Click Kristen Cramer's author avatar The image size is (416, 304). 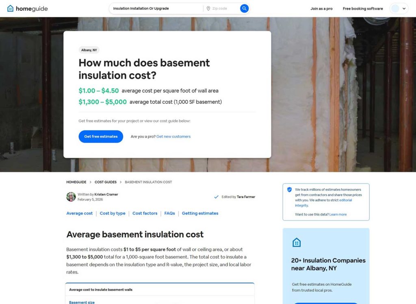[x=71, y=197]
